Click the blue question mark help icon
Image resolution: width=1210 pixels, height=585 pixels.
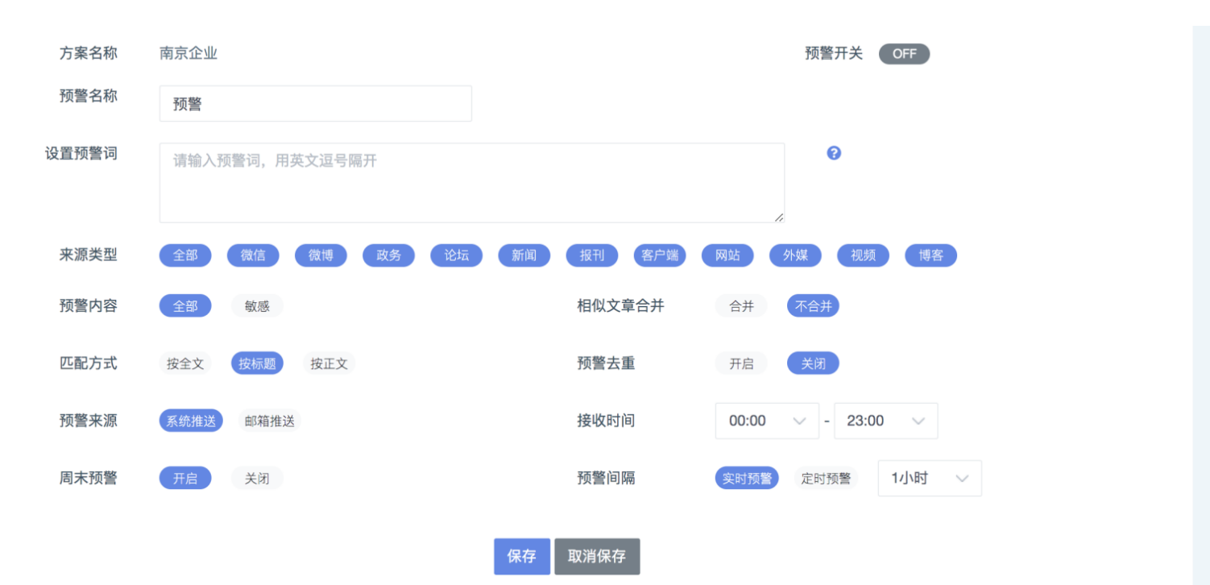click(x=834, y=153)
